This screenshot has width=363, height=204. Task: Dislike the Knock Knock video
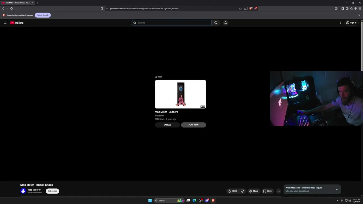242,191
